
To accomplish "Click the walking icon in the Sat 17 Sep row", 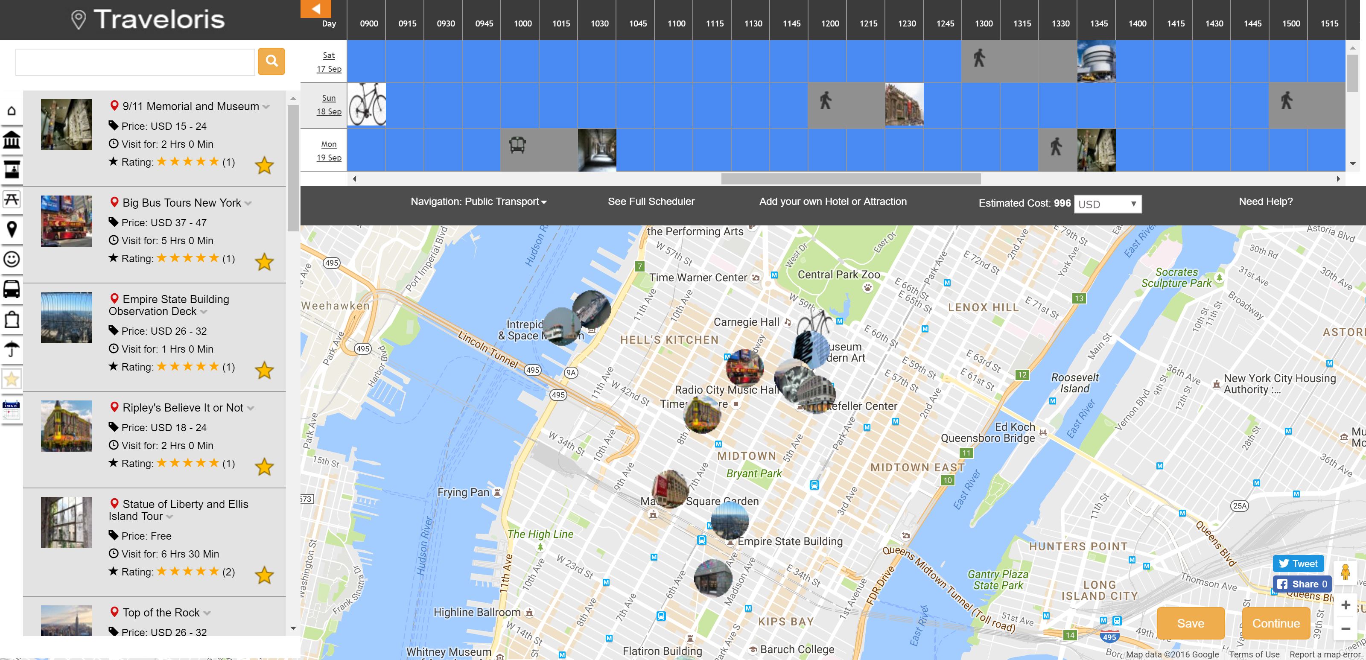I will click(x=979, y=58).
